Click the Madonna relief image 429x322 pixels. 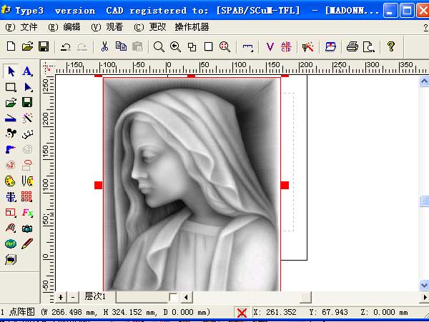coord(192,184)
